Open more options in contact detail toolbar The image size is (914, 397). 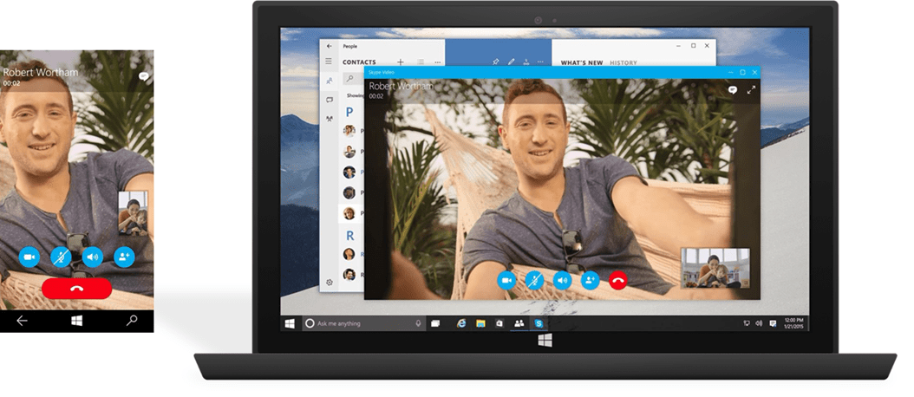coord(541,62)
